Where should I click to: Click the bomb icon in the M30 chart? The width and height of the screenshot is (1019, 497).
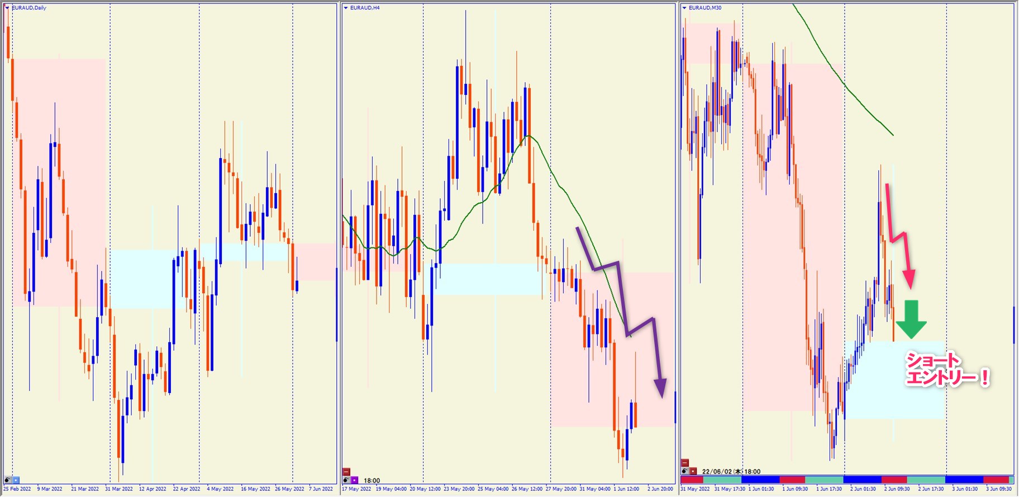coord(685,471)
